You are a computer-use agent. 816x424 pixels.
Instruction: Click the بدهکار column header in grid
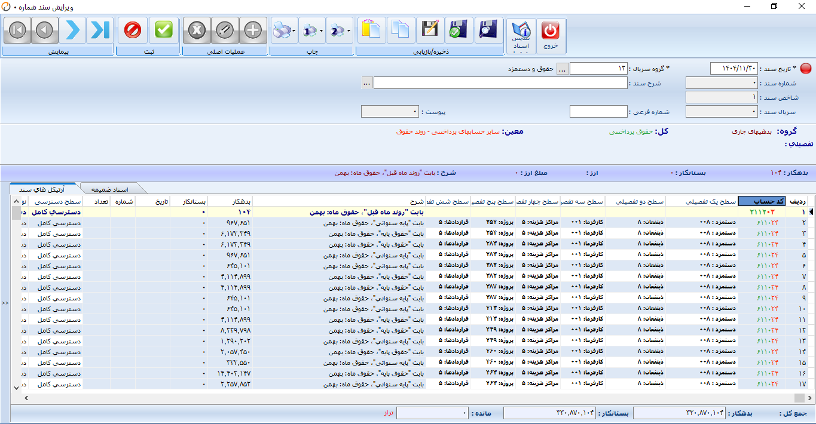click(230, 201)
